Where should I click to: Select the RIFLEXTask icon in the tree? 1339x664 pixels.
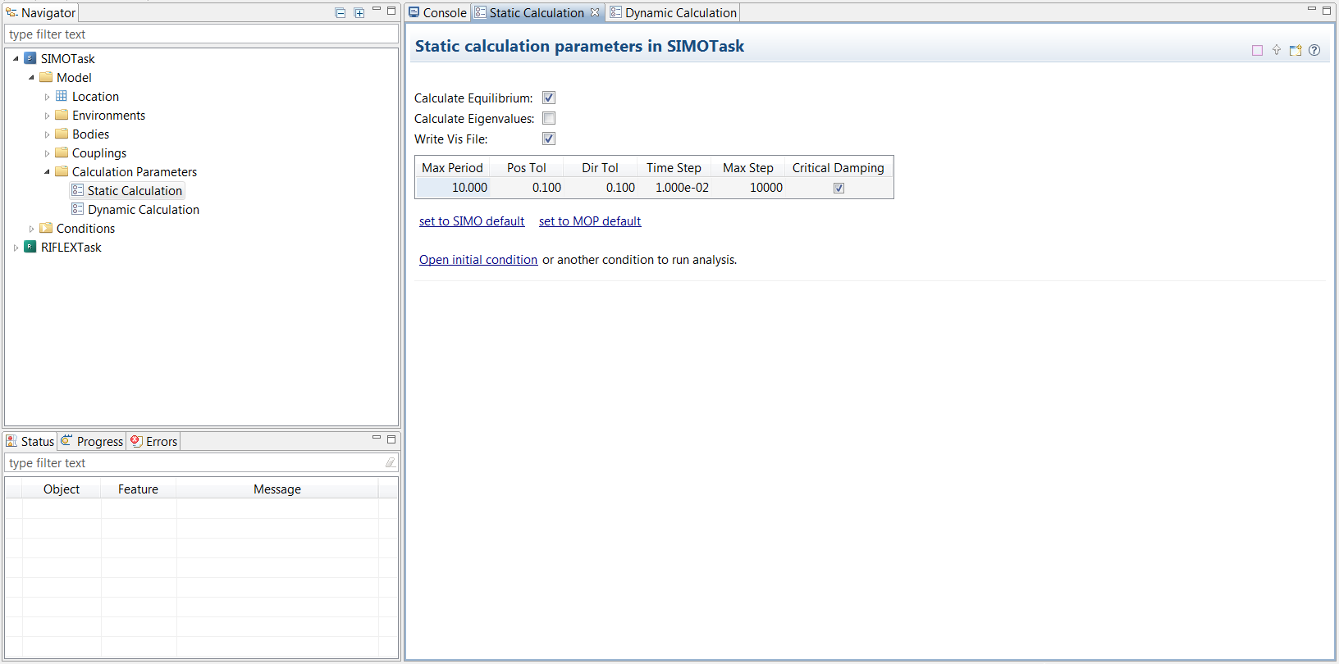click(x=30, y=247)
